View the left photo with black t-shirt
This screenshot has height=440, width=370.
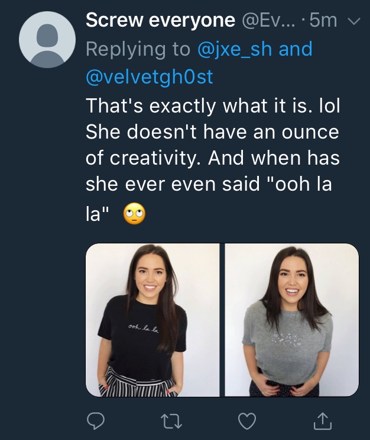[x=152, y=320]
